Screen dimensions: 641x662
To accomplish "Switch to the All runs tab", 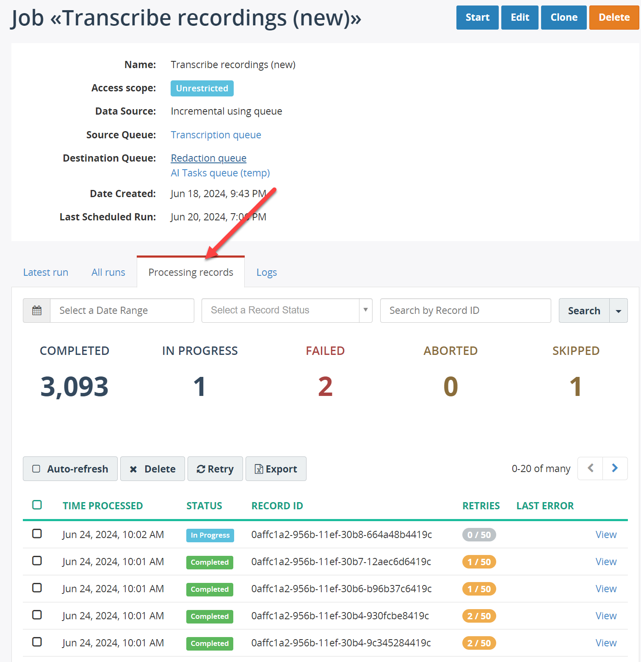I will 108,272.
